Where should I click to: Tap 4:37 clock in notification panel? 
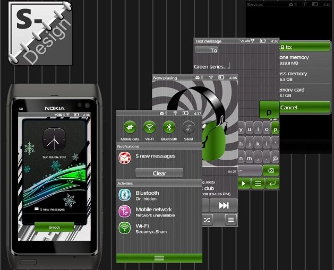(x=198, y=114)
